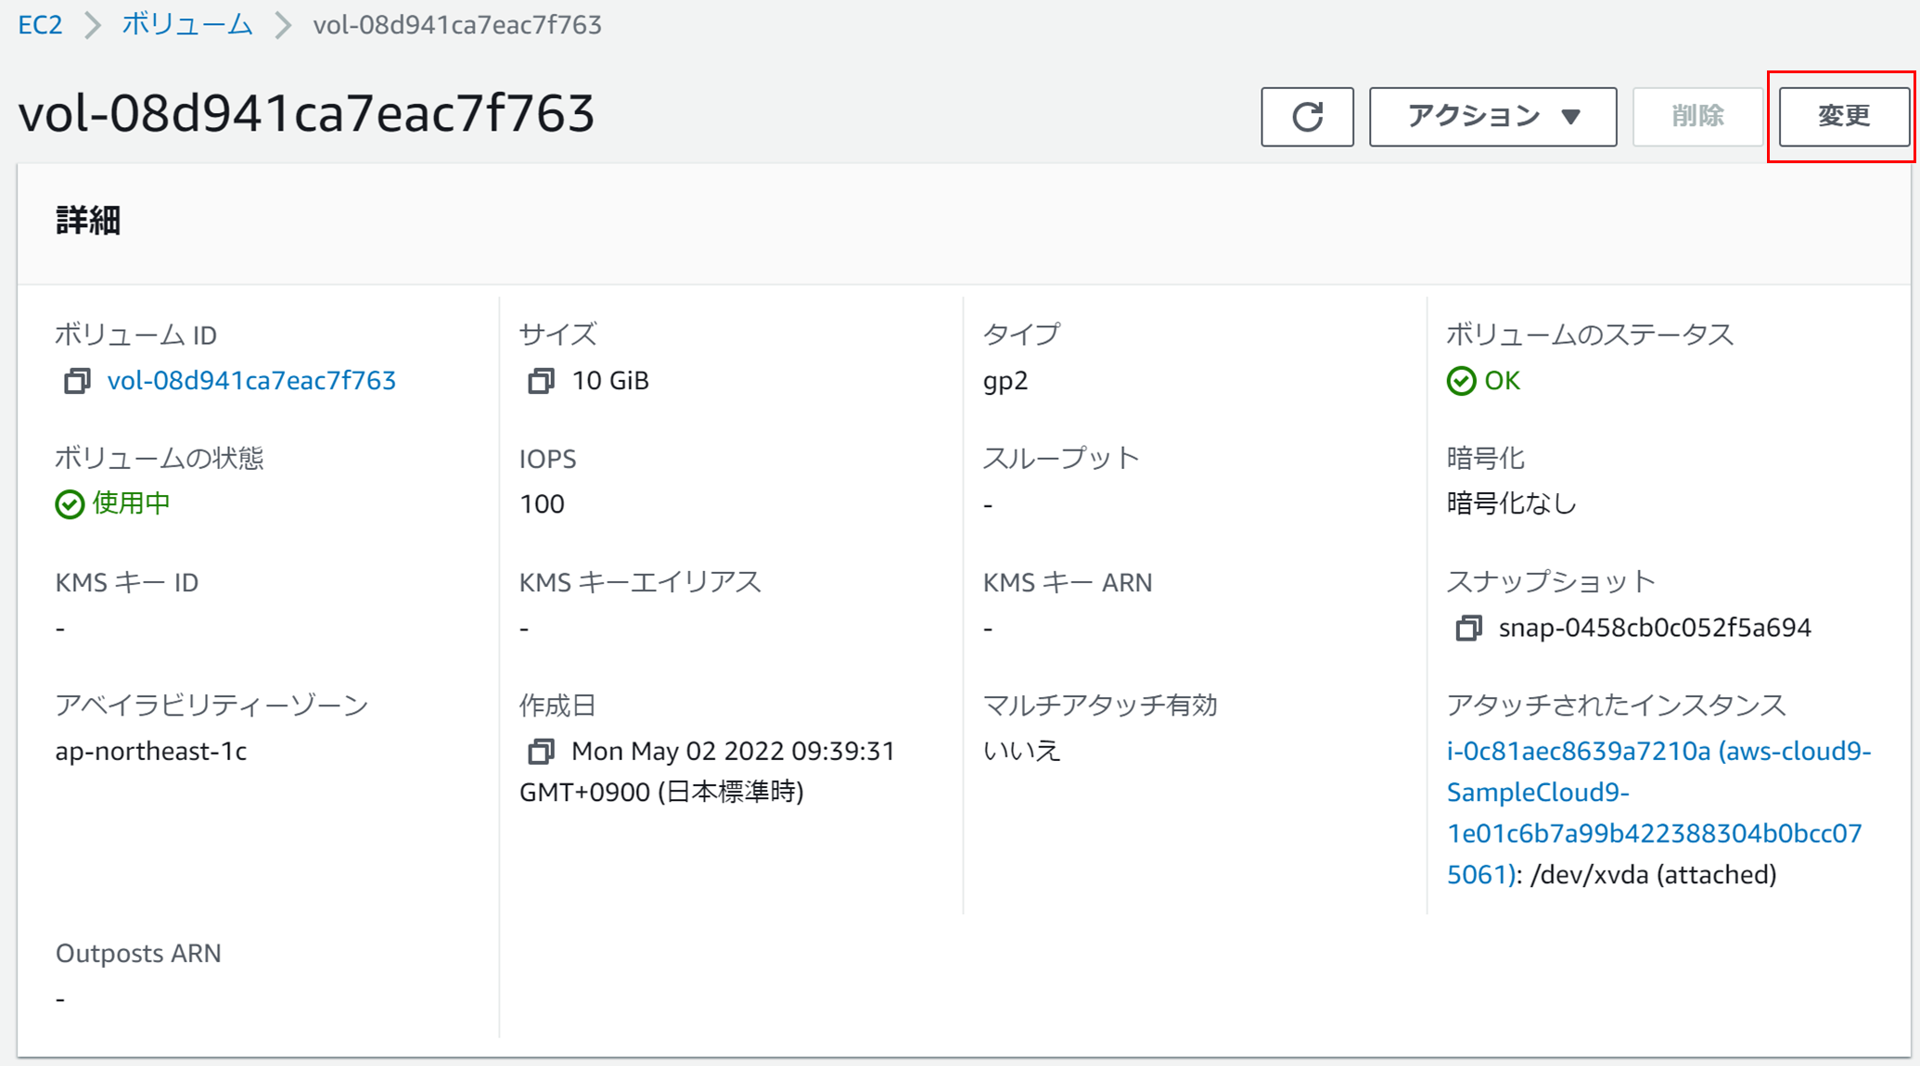
Task: Click the refresh icon button
Action: (x=1307, y=117)
